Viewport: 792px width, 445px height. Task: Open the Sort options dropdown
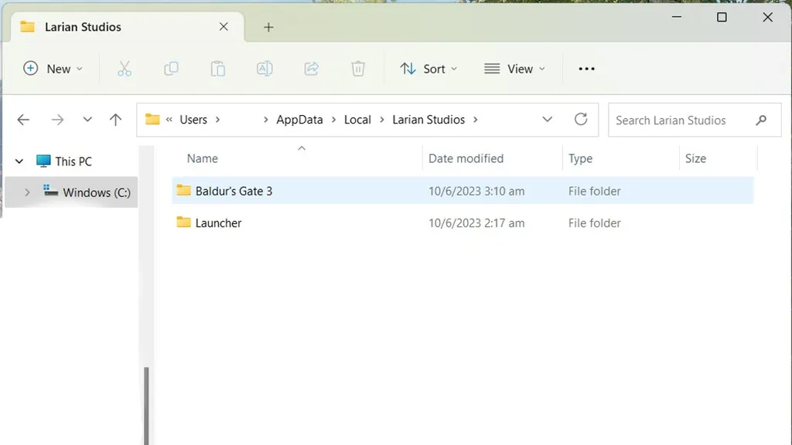point(428,69)
